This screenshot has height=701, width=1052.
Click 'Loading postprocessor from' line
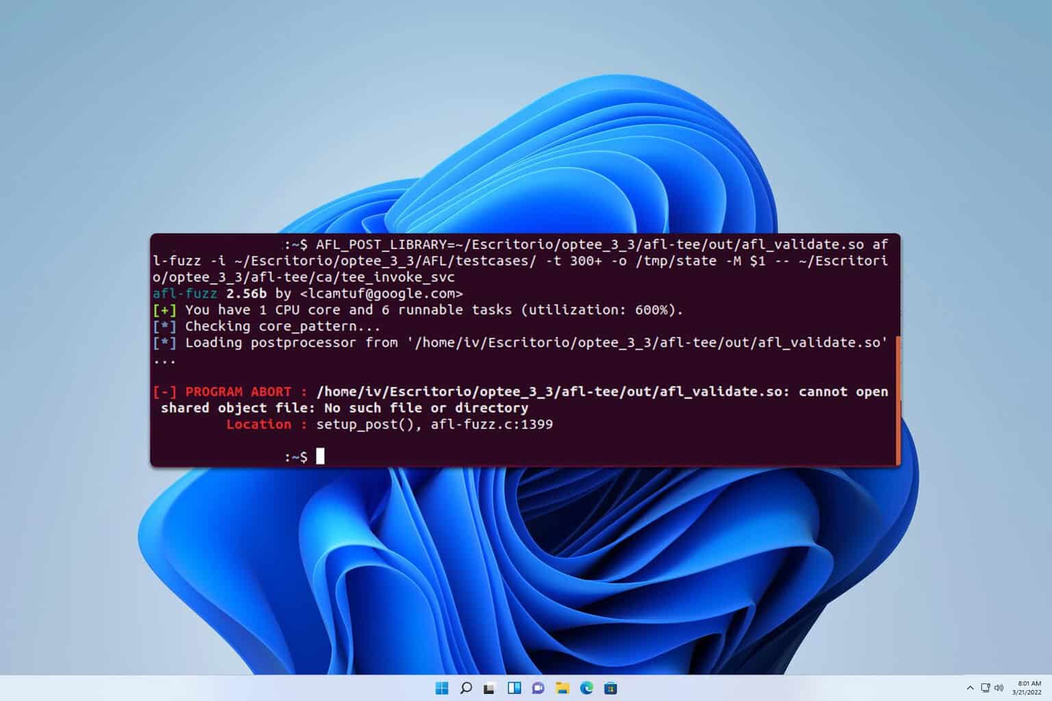(x=521, y=343)
